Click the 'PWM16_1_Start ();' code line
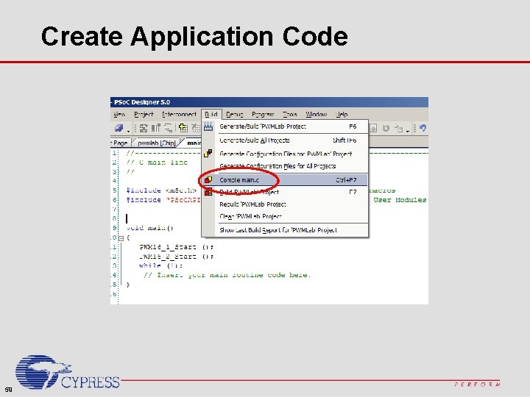Viewport: 530px width, 397px height. click(x=176, y=247)
